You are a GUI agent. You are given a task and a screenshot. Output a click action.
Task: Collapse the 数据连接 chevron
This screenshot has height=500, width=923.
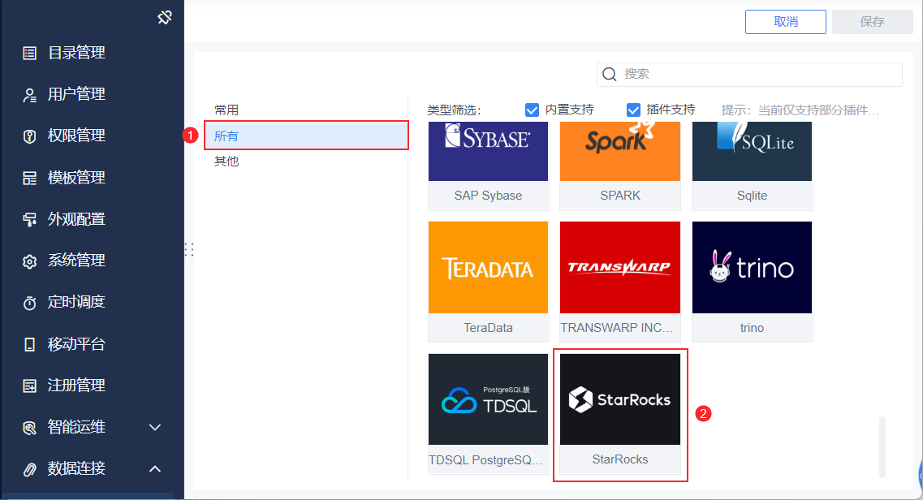point(155,469)
